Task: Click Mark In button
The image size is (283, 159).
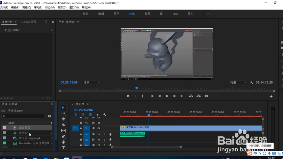Action: 136,96
